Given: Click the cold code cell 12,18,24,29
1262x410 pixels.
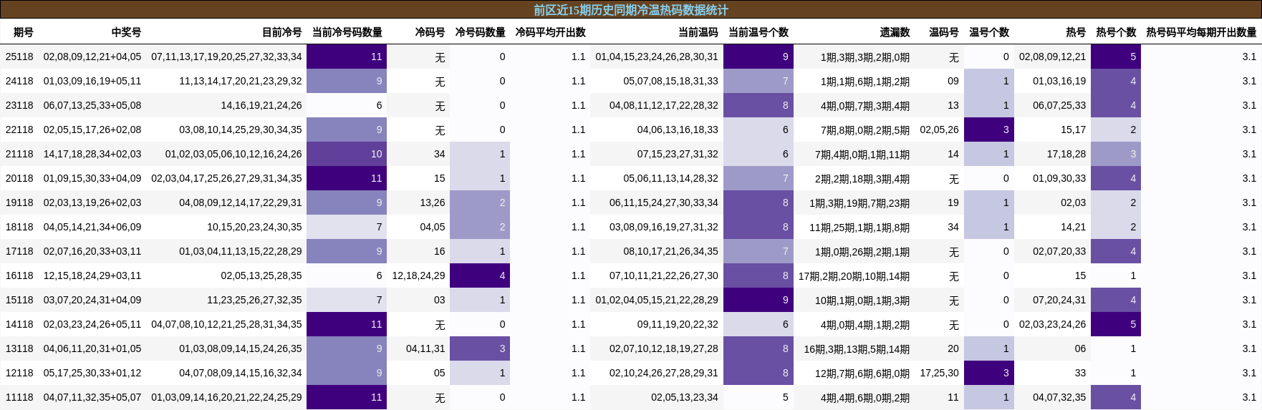Looking at the screenshot, I should [x=418, y=275].
